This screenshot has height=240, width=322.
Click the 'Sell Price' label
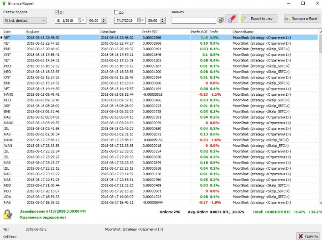(10, 237)
